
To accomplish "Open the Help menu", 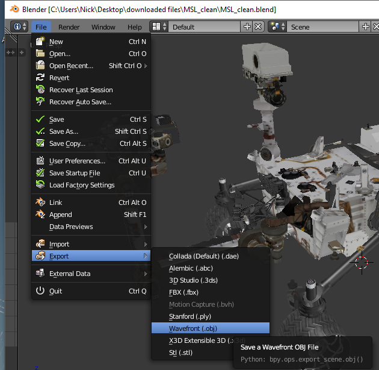I will point(134,27).
